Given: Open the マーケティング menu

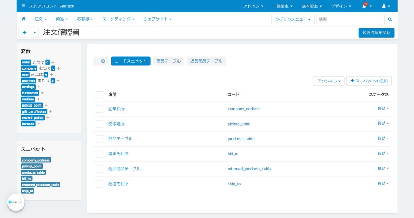Looking at the screenshot, I should 118,19.
